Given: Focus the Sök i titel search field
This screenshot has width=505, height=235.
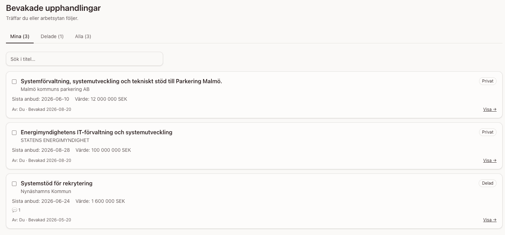Looking at the screenshot, I should tap(85, 59).
